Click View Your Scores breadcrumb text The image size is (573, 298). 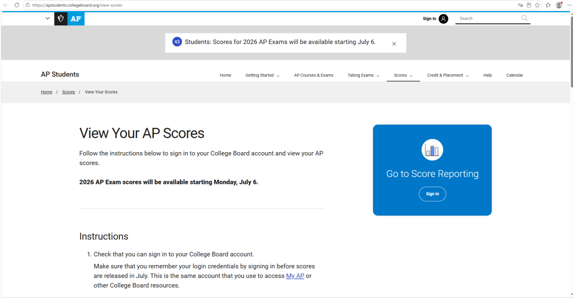coord(101,92)
